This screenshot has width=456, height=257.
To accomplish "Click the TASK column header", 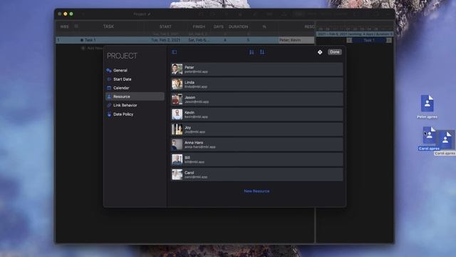I will click(108, 26).
